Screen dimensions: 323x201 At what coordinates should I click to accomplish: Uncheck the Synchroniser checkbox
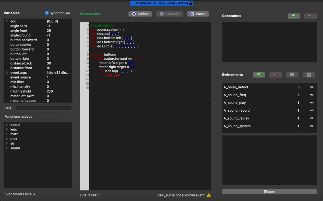47,13
